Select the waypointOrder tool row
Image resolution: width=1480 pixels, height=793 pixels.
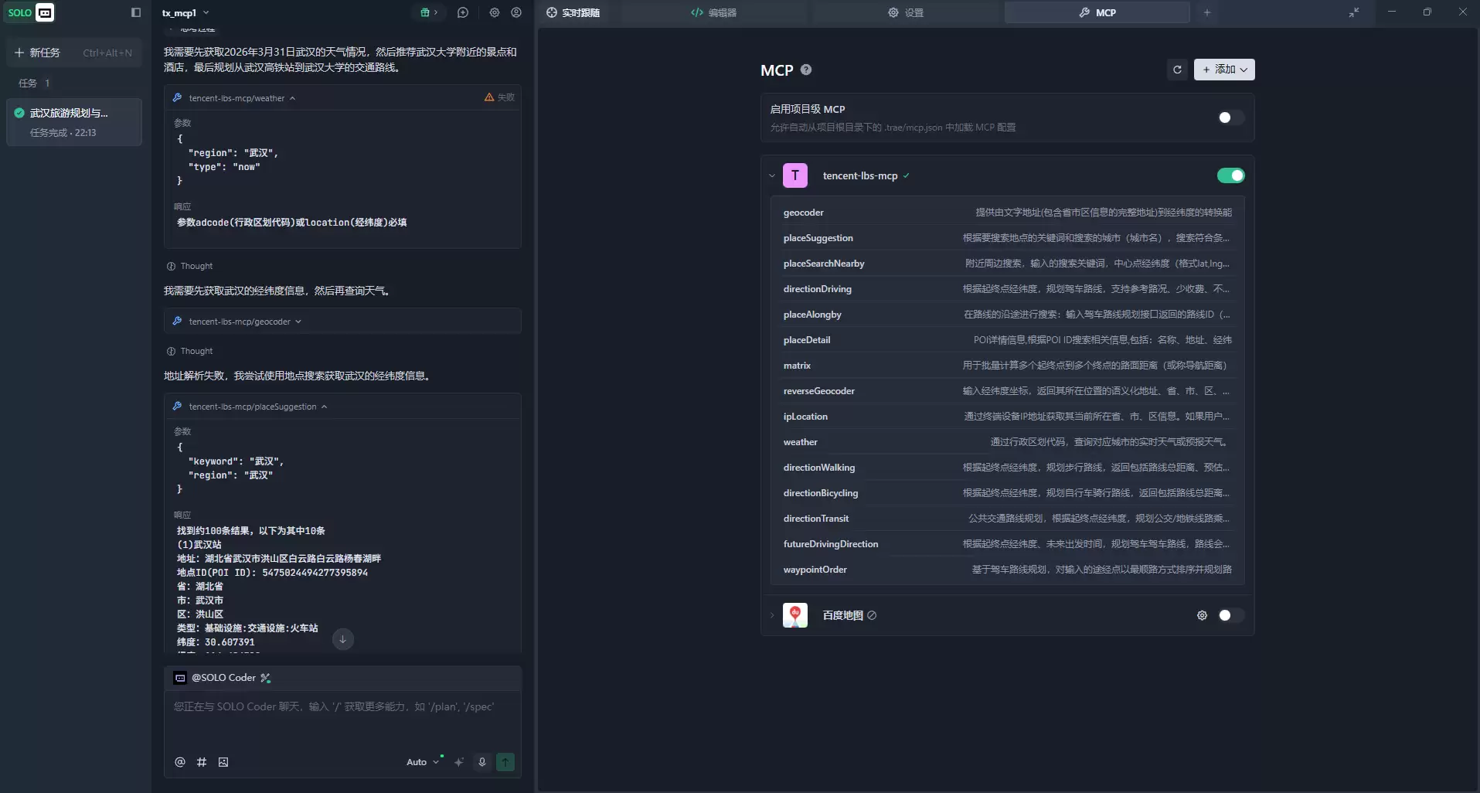[1007, 570]
